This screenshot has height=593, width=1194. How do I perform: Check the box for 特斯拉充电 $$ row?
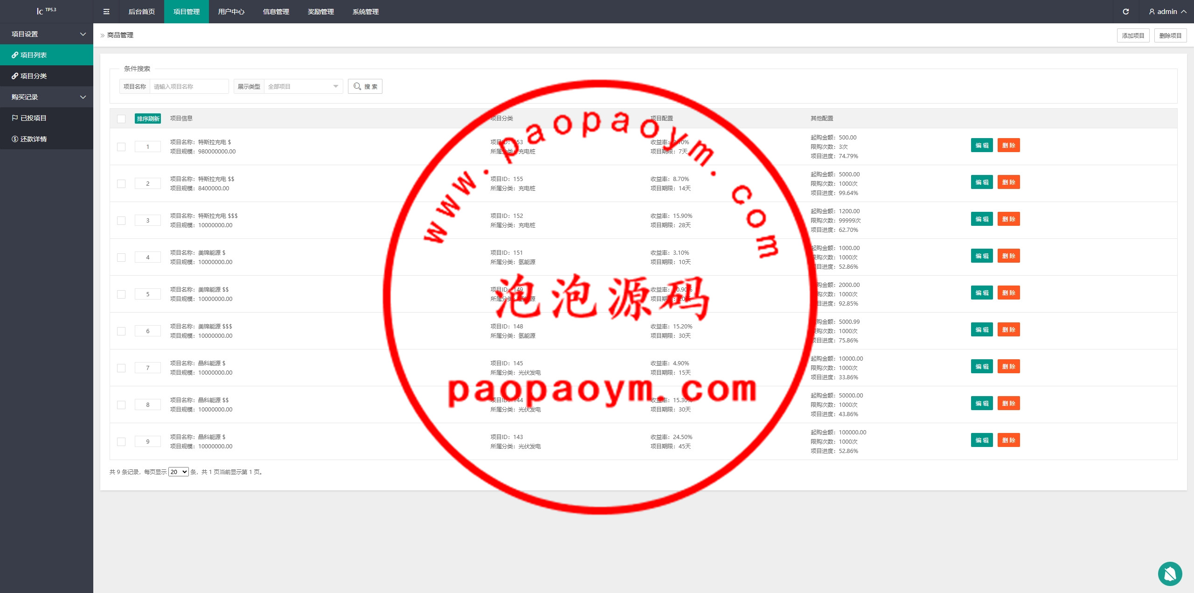[x=121, y=184]
